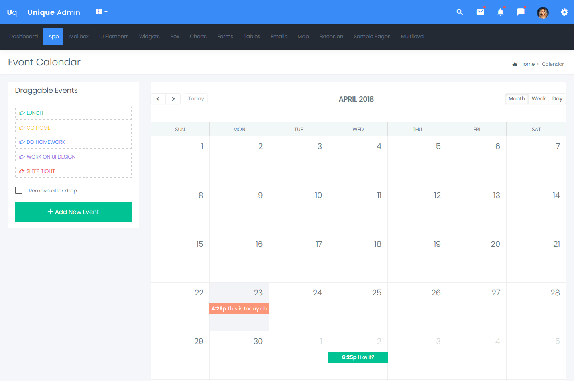
Task: Click the user profile avatar picture
Action: click(543, 12)
